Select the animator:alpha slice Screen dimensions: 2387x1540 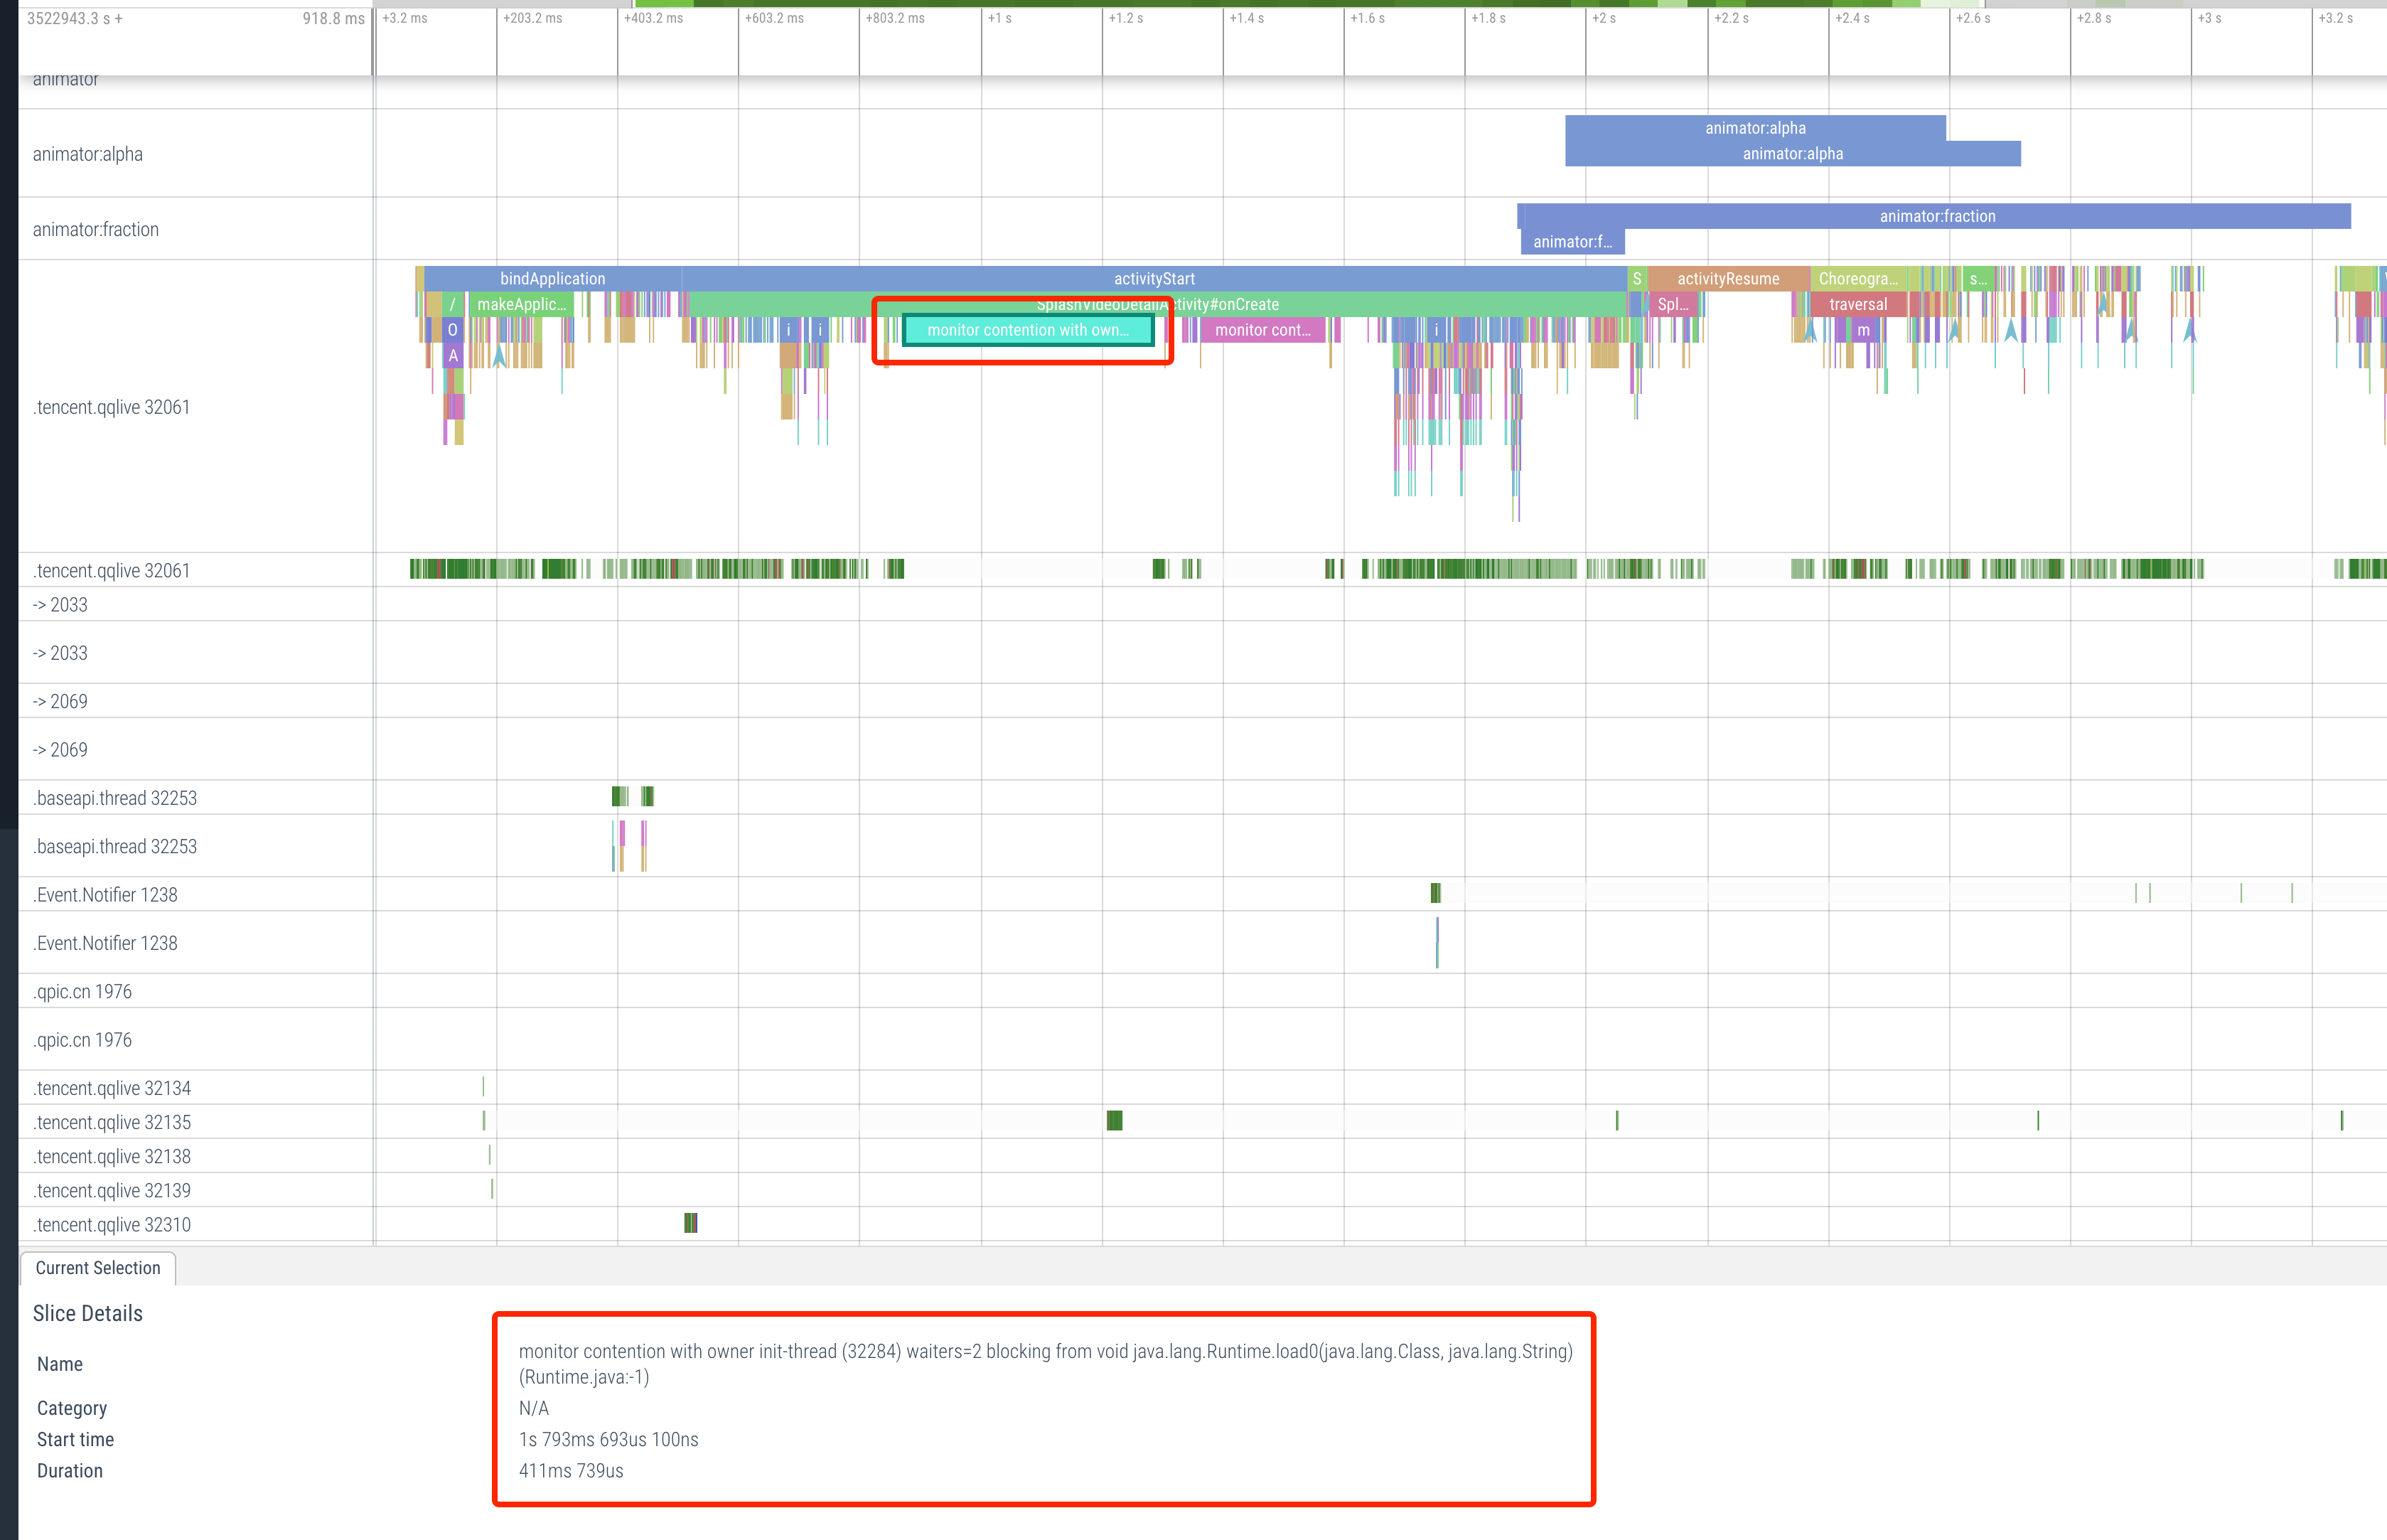(1754, 128)
